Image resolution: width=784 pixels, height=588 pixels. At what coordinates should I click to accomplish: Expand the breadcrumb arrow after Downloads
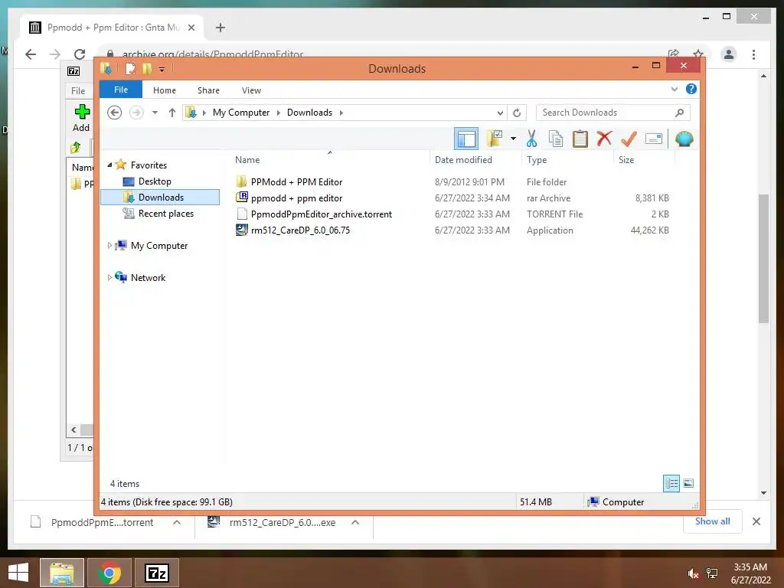(341, 113)
